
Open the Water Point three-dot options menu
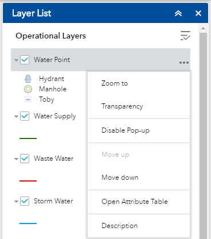click(x=184, y=63)
